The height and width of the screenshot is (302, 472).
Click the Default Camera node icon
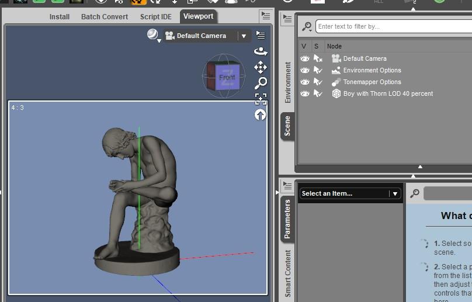point(336,58)
